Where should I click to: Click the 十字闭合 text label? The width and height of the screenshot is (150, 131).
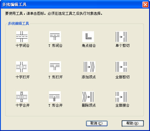coord(23,46)
